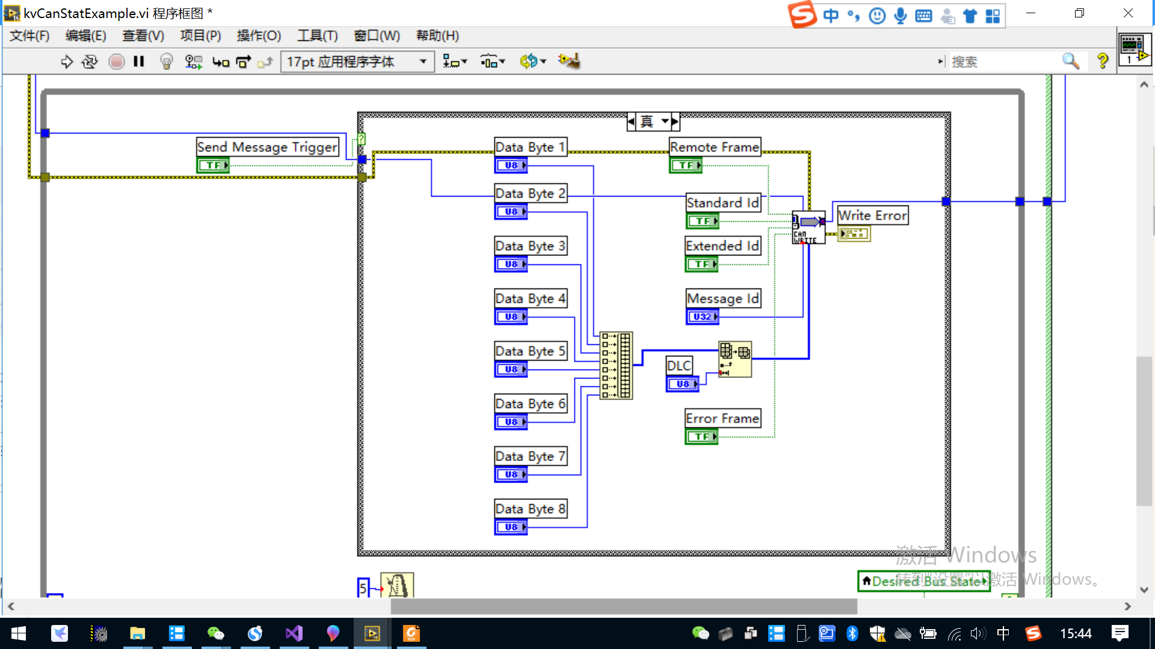
Task: Open the 工具(T) menu
Action: click(318, 36)
